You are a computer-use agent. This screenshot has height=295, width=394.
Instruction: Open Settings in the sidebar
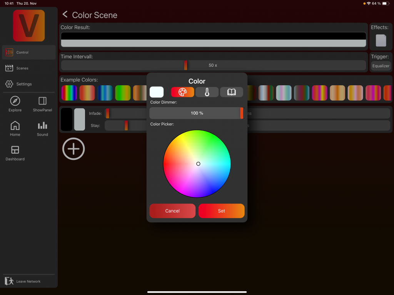coord(24,84)
